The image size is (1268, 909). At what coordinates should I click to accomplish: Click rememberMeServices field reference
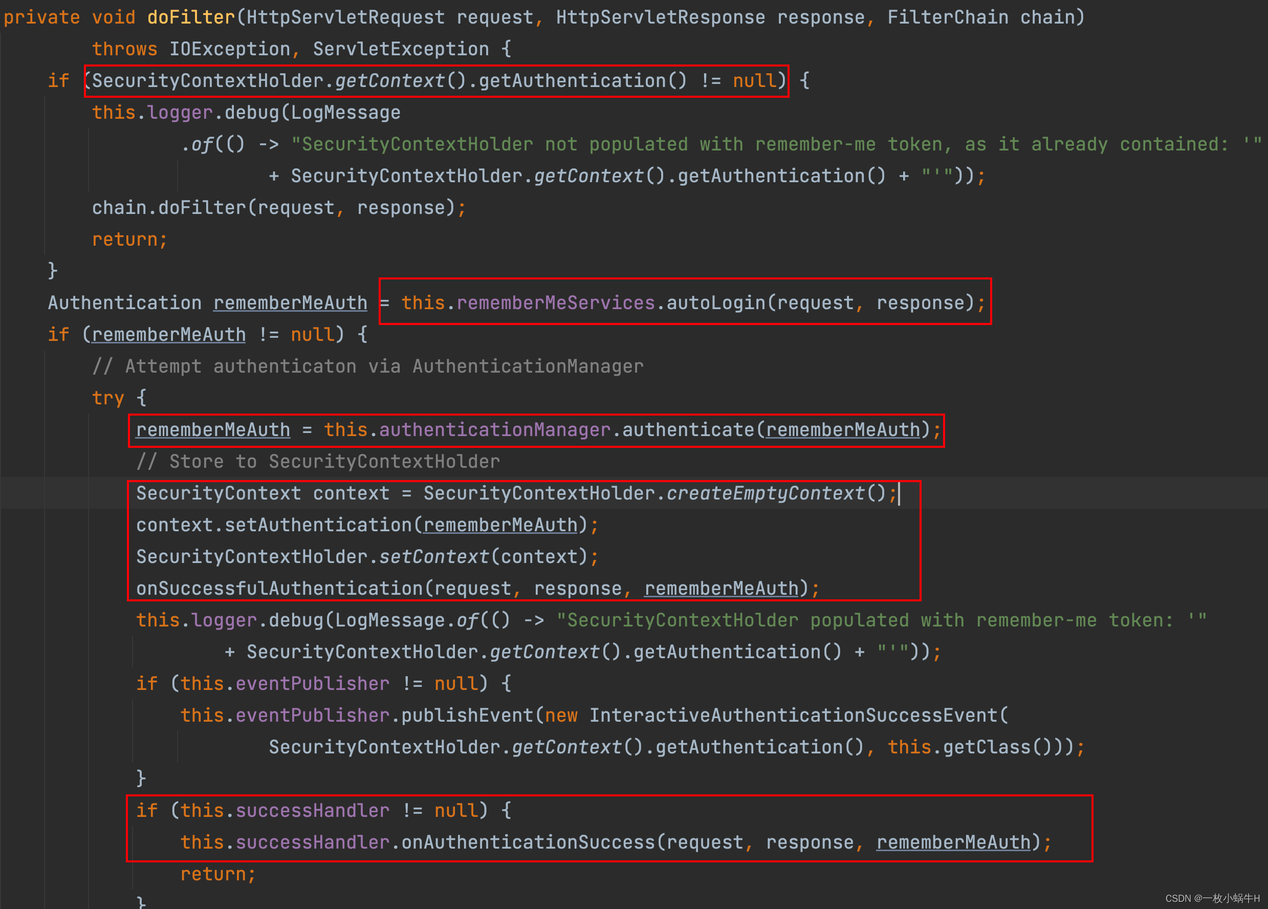pos(555,303)
